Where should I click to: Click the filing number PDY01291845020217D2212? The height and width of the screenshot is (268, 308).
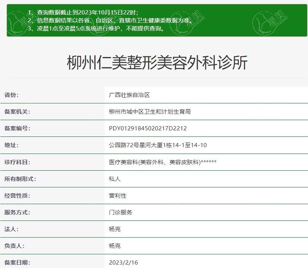point(148,128)
